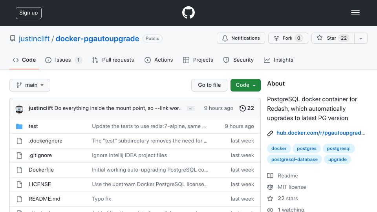This screenshot has width=377, height=212.
Task: Open the 22 stars link
Action: click(x=288, y=198)
